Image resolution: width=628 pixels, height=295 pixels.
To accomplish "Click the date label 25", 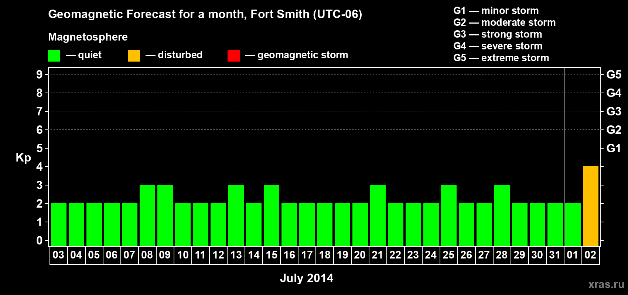I will [x=448, y=255].
